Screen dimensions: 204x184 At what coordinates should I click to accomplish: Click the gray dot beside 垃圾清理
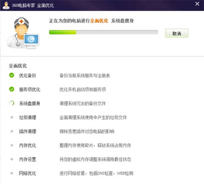pyautogui.click(x=12, y=117)
